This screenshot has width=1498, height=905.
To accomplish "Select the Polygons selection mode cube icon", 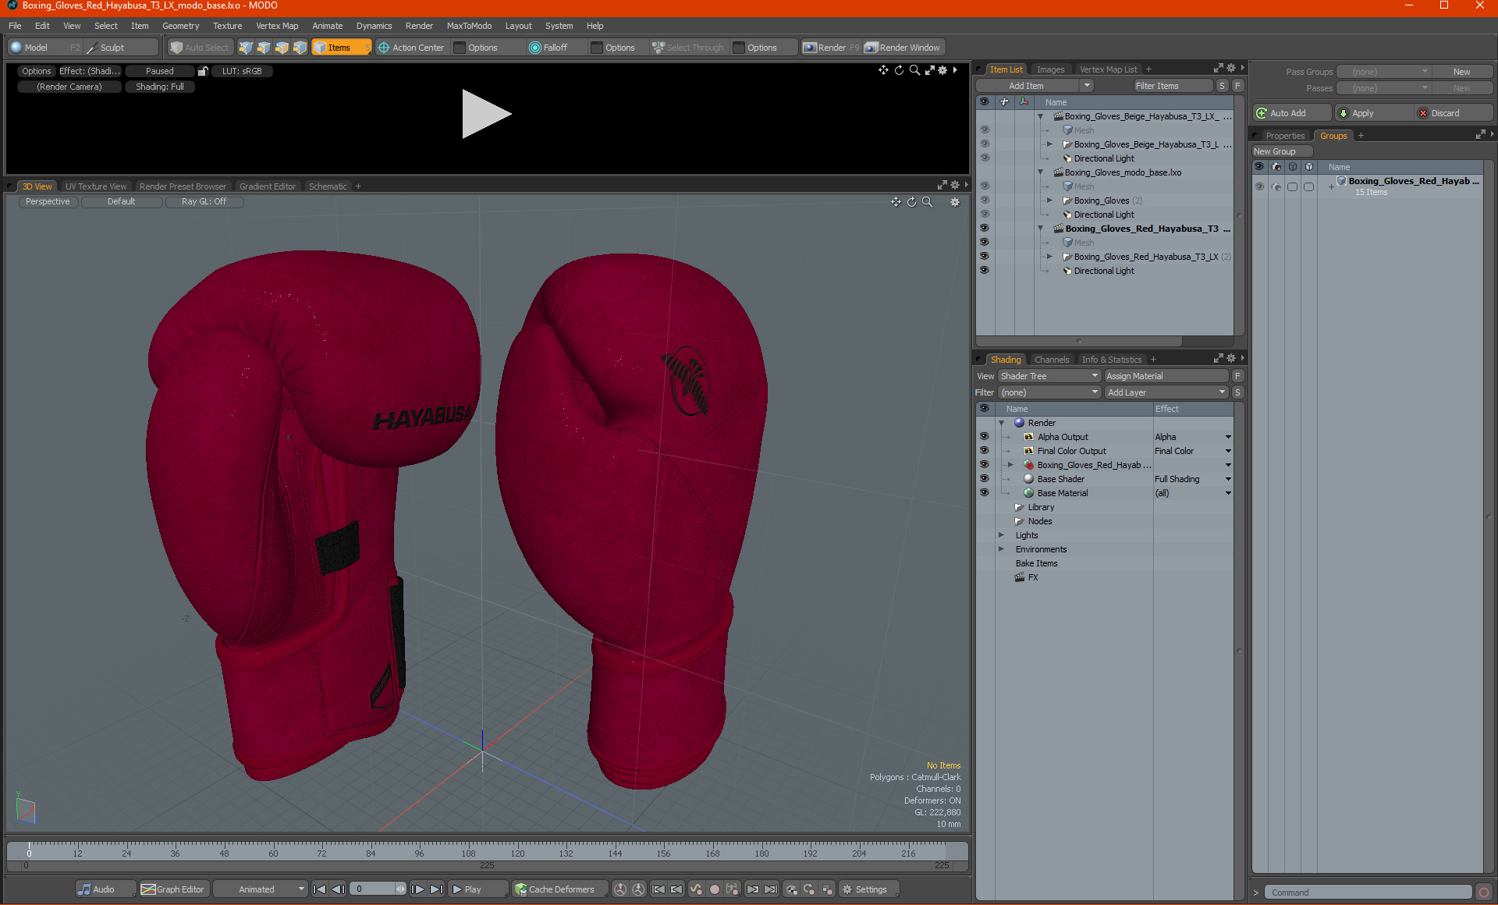I will click(x=282, y=48).
